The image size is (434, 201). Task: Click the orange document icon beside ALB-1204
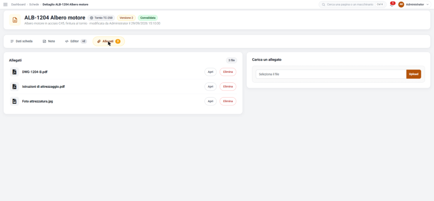(15, 20)
